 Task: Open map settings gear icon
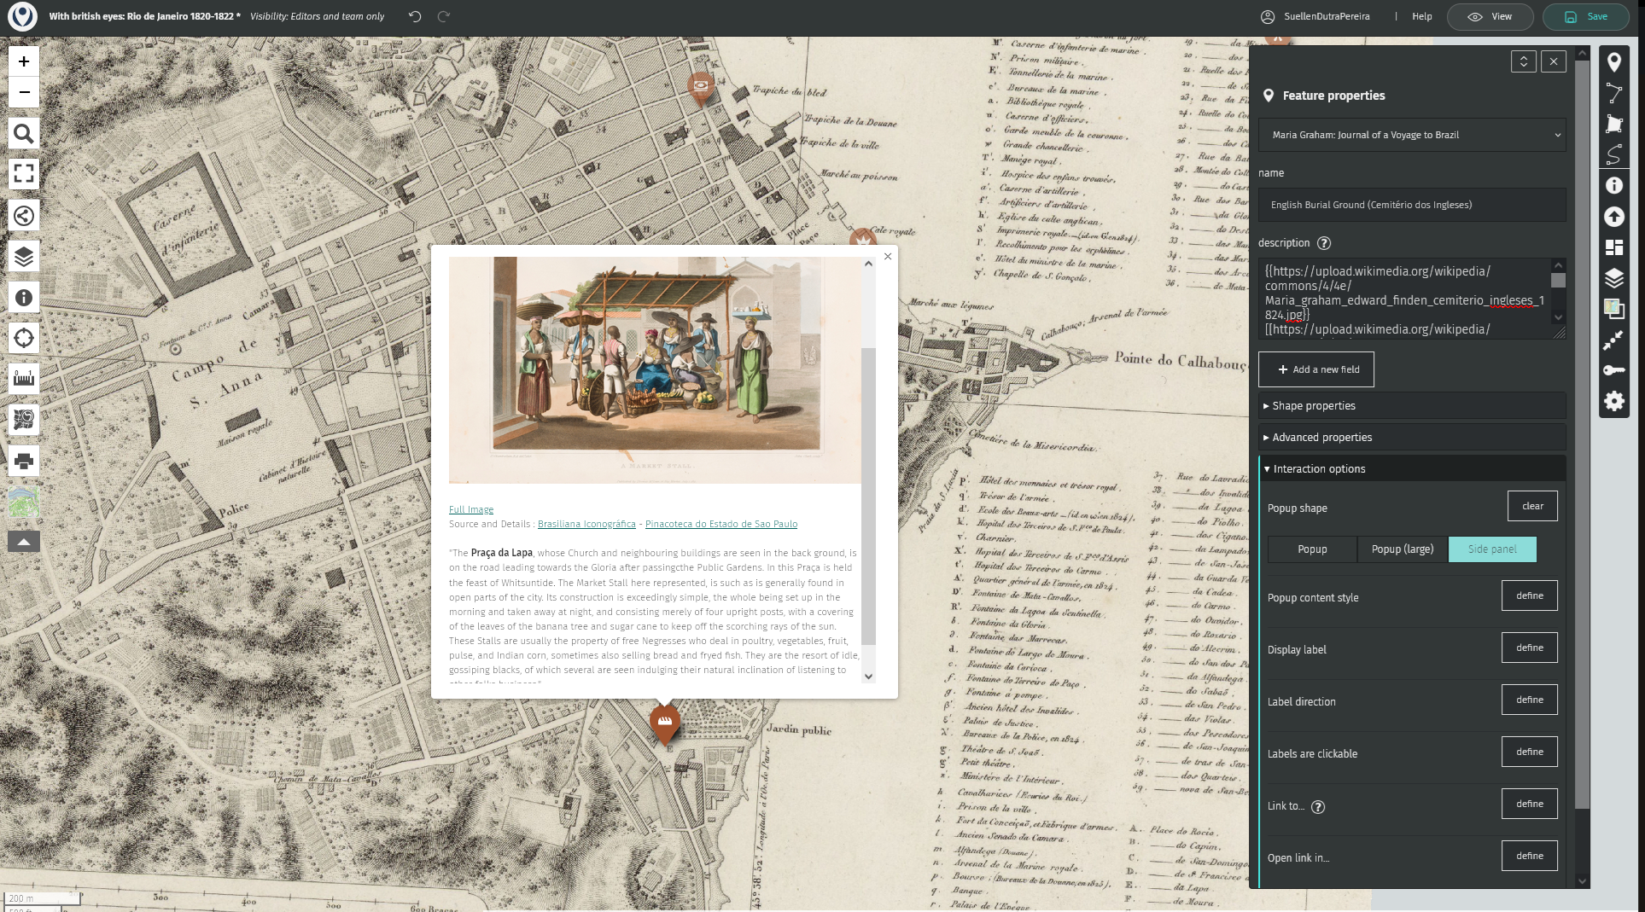coord(1613,401)
